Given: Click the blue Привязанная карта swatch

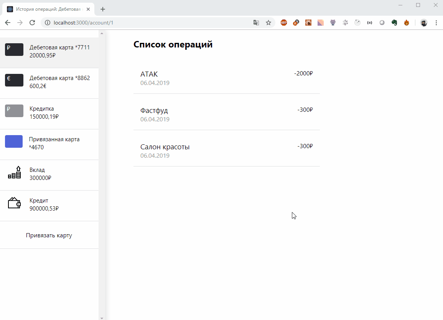Looking at the screenshot, I should 14,142.
